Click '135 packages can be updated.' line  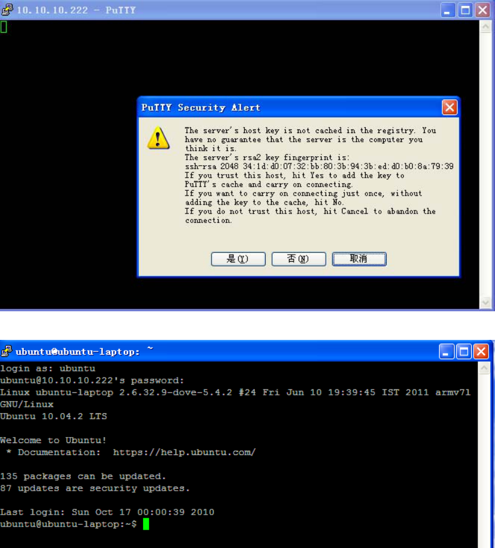click(x=83, y=476)
